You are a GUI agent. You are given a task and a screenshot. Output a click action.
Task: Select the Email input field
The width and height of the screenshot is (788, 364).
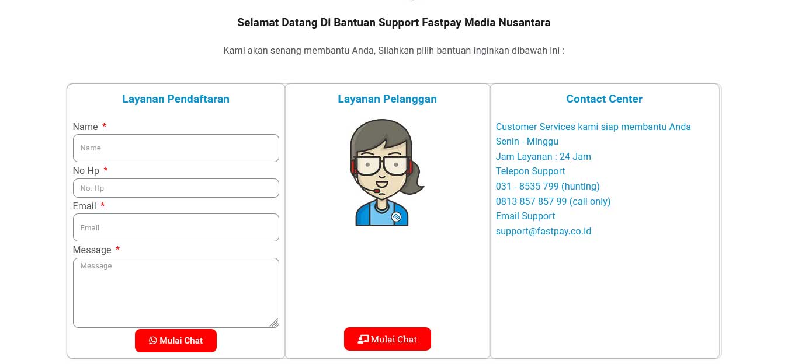[x=176, y=228]
